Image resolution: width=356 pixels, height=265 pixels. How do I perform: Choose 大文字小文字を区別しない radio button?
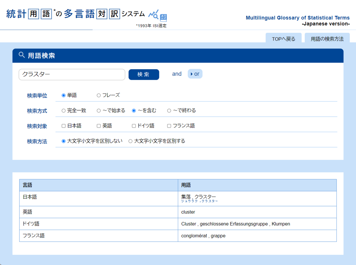(x=63, y=141)
